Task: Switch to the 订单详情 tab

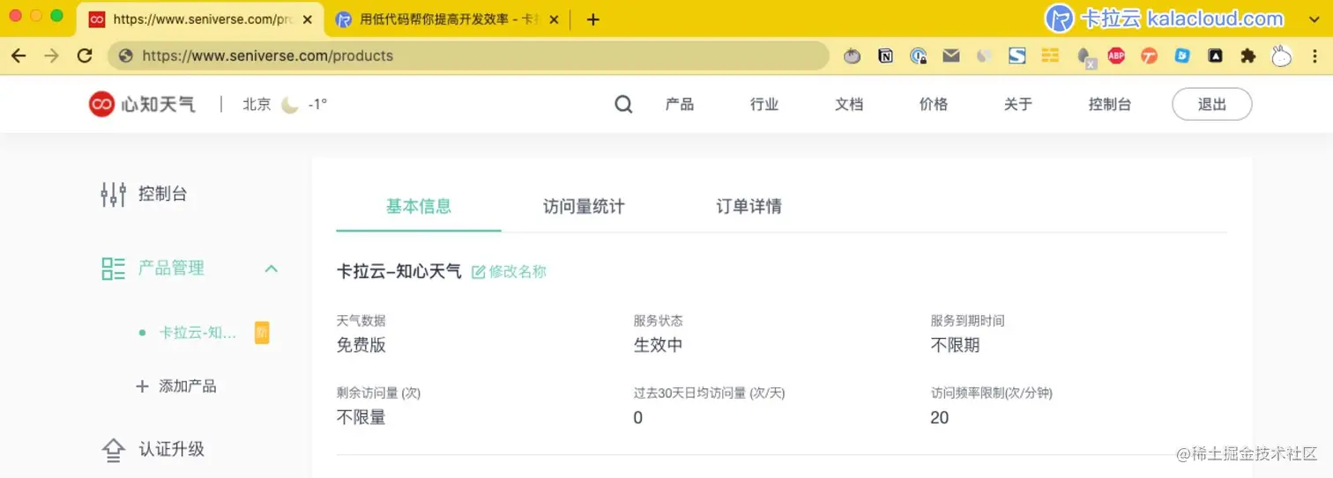Action: coord(748,207)
